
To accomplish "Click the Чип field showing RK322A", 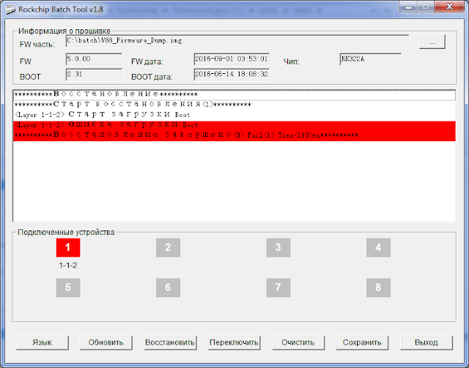I will pos(371,59).
